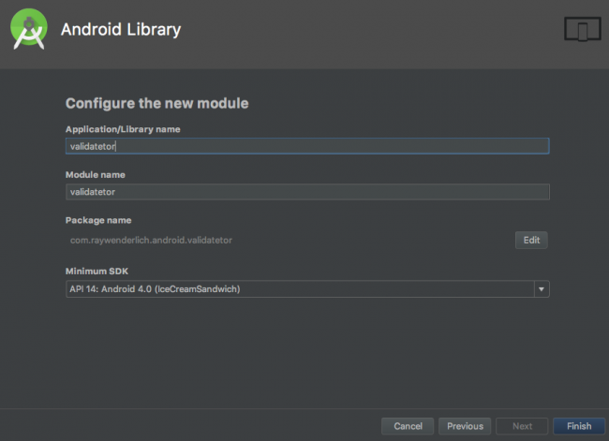This screenshot has width=609, height=441.
Task: Click the Application/Library name label
Action: (123, 129)
